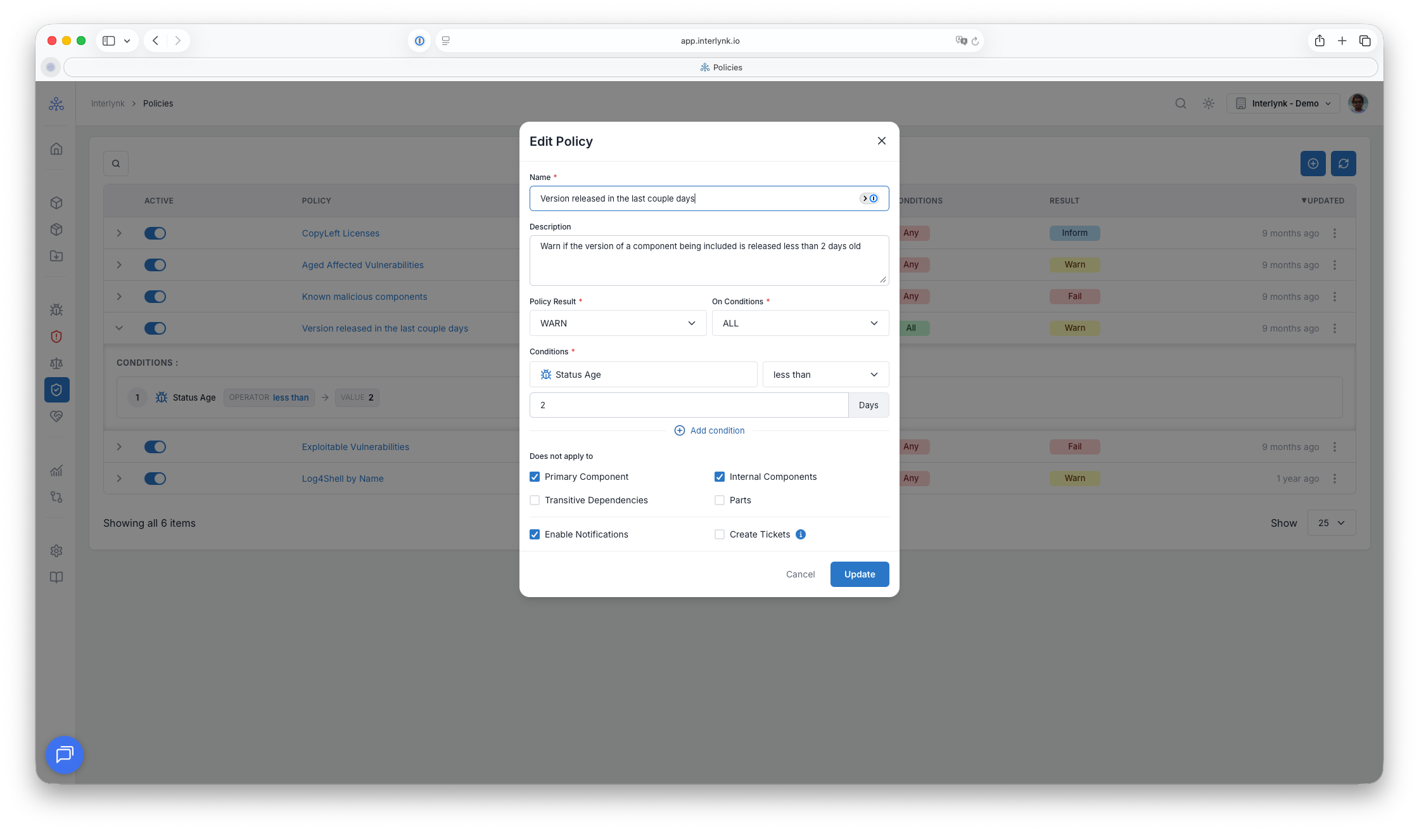This screenshot has height=831, width=1419.
Task: Sort by the POLICY column header
Action: [x=316, y=201]
